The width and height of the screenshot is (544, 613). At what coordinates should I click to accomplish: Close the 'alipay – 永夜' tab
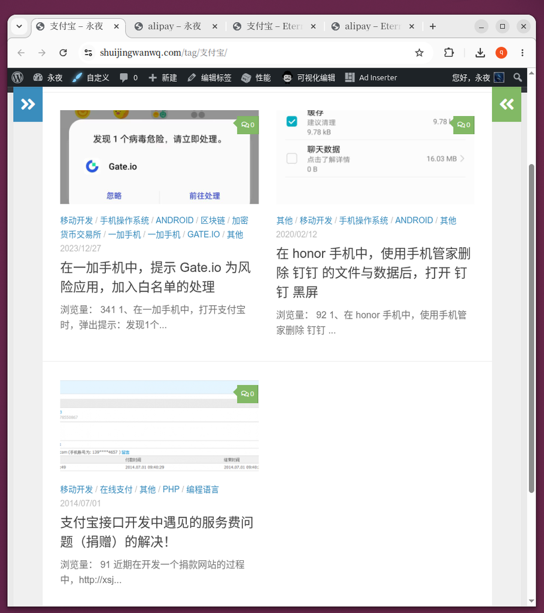coord(215,26)
